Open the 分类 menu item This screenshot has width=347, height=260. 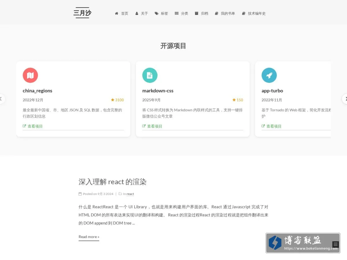[184, 14]
